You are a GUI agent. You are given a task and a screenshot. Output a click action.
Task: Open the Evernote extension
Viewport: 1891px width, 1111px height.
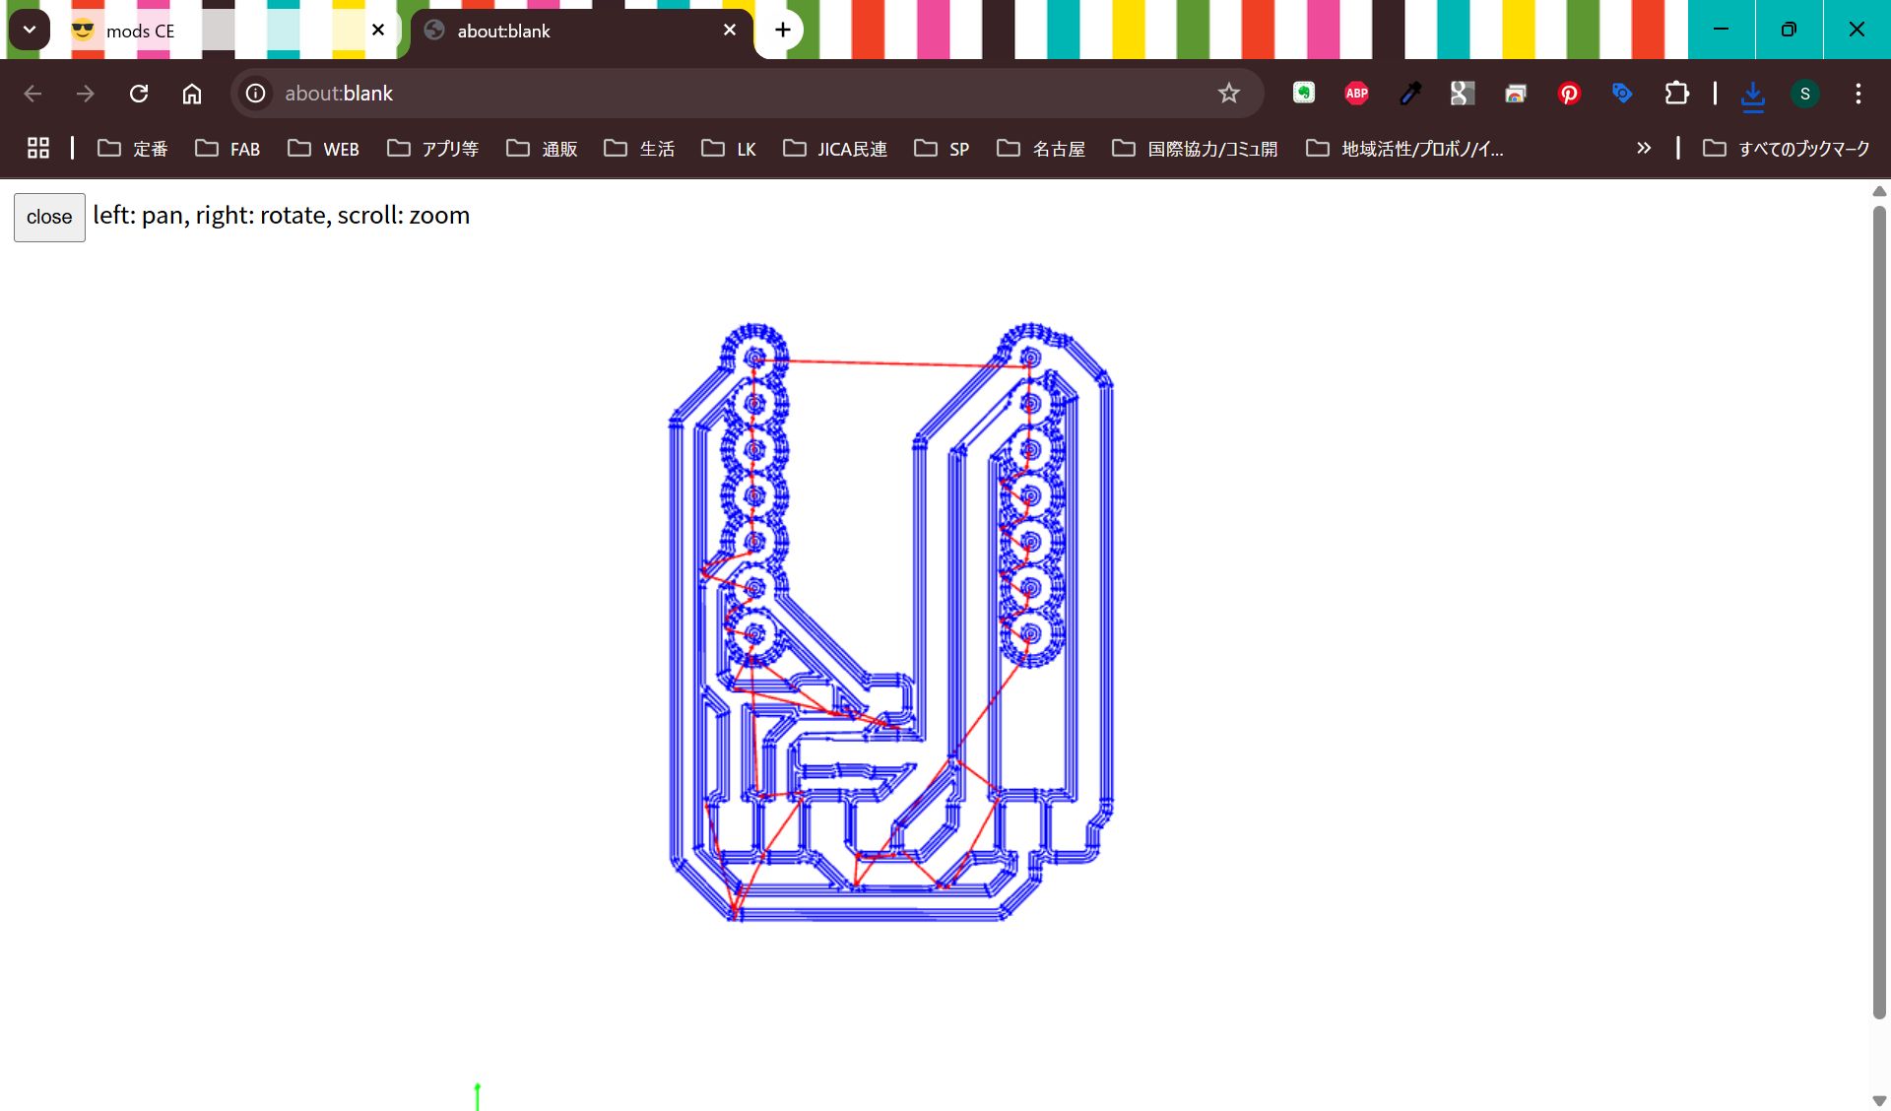click(1304, 94)
